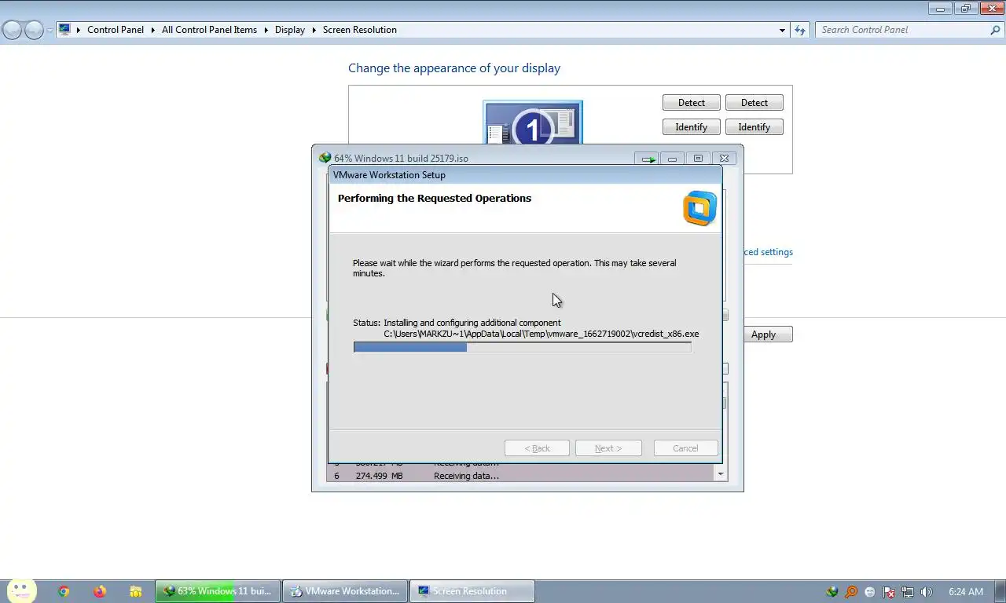
Task: Click the vcredist_x86.exe status path text
Action: (x=542, y=334)
